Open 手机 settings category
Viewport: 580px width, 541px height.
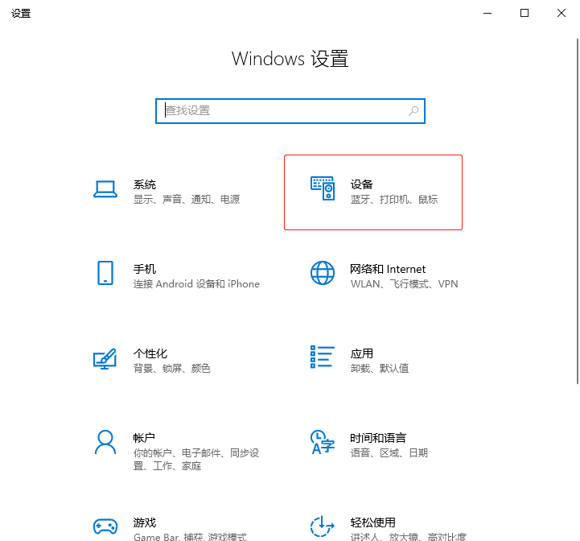145,269
